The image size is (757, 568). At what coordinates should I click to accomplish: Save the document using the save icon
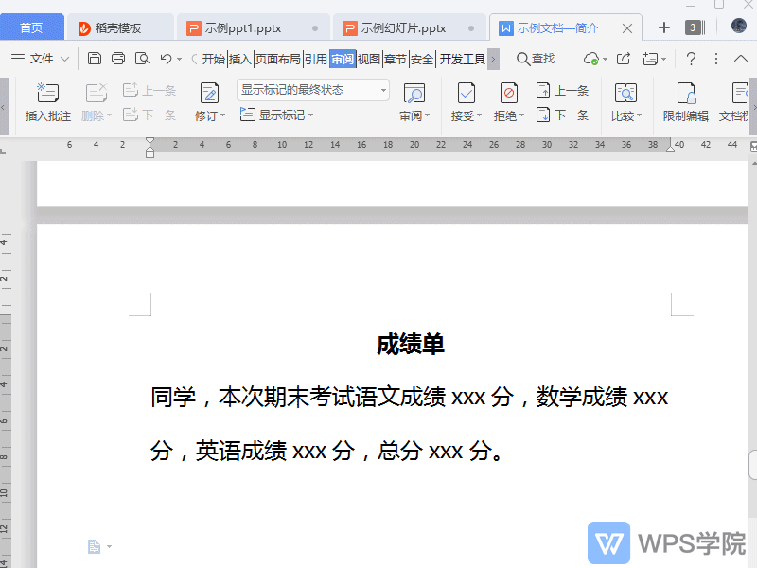coord(94,58)
